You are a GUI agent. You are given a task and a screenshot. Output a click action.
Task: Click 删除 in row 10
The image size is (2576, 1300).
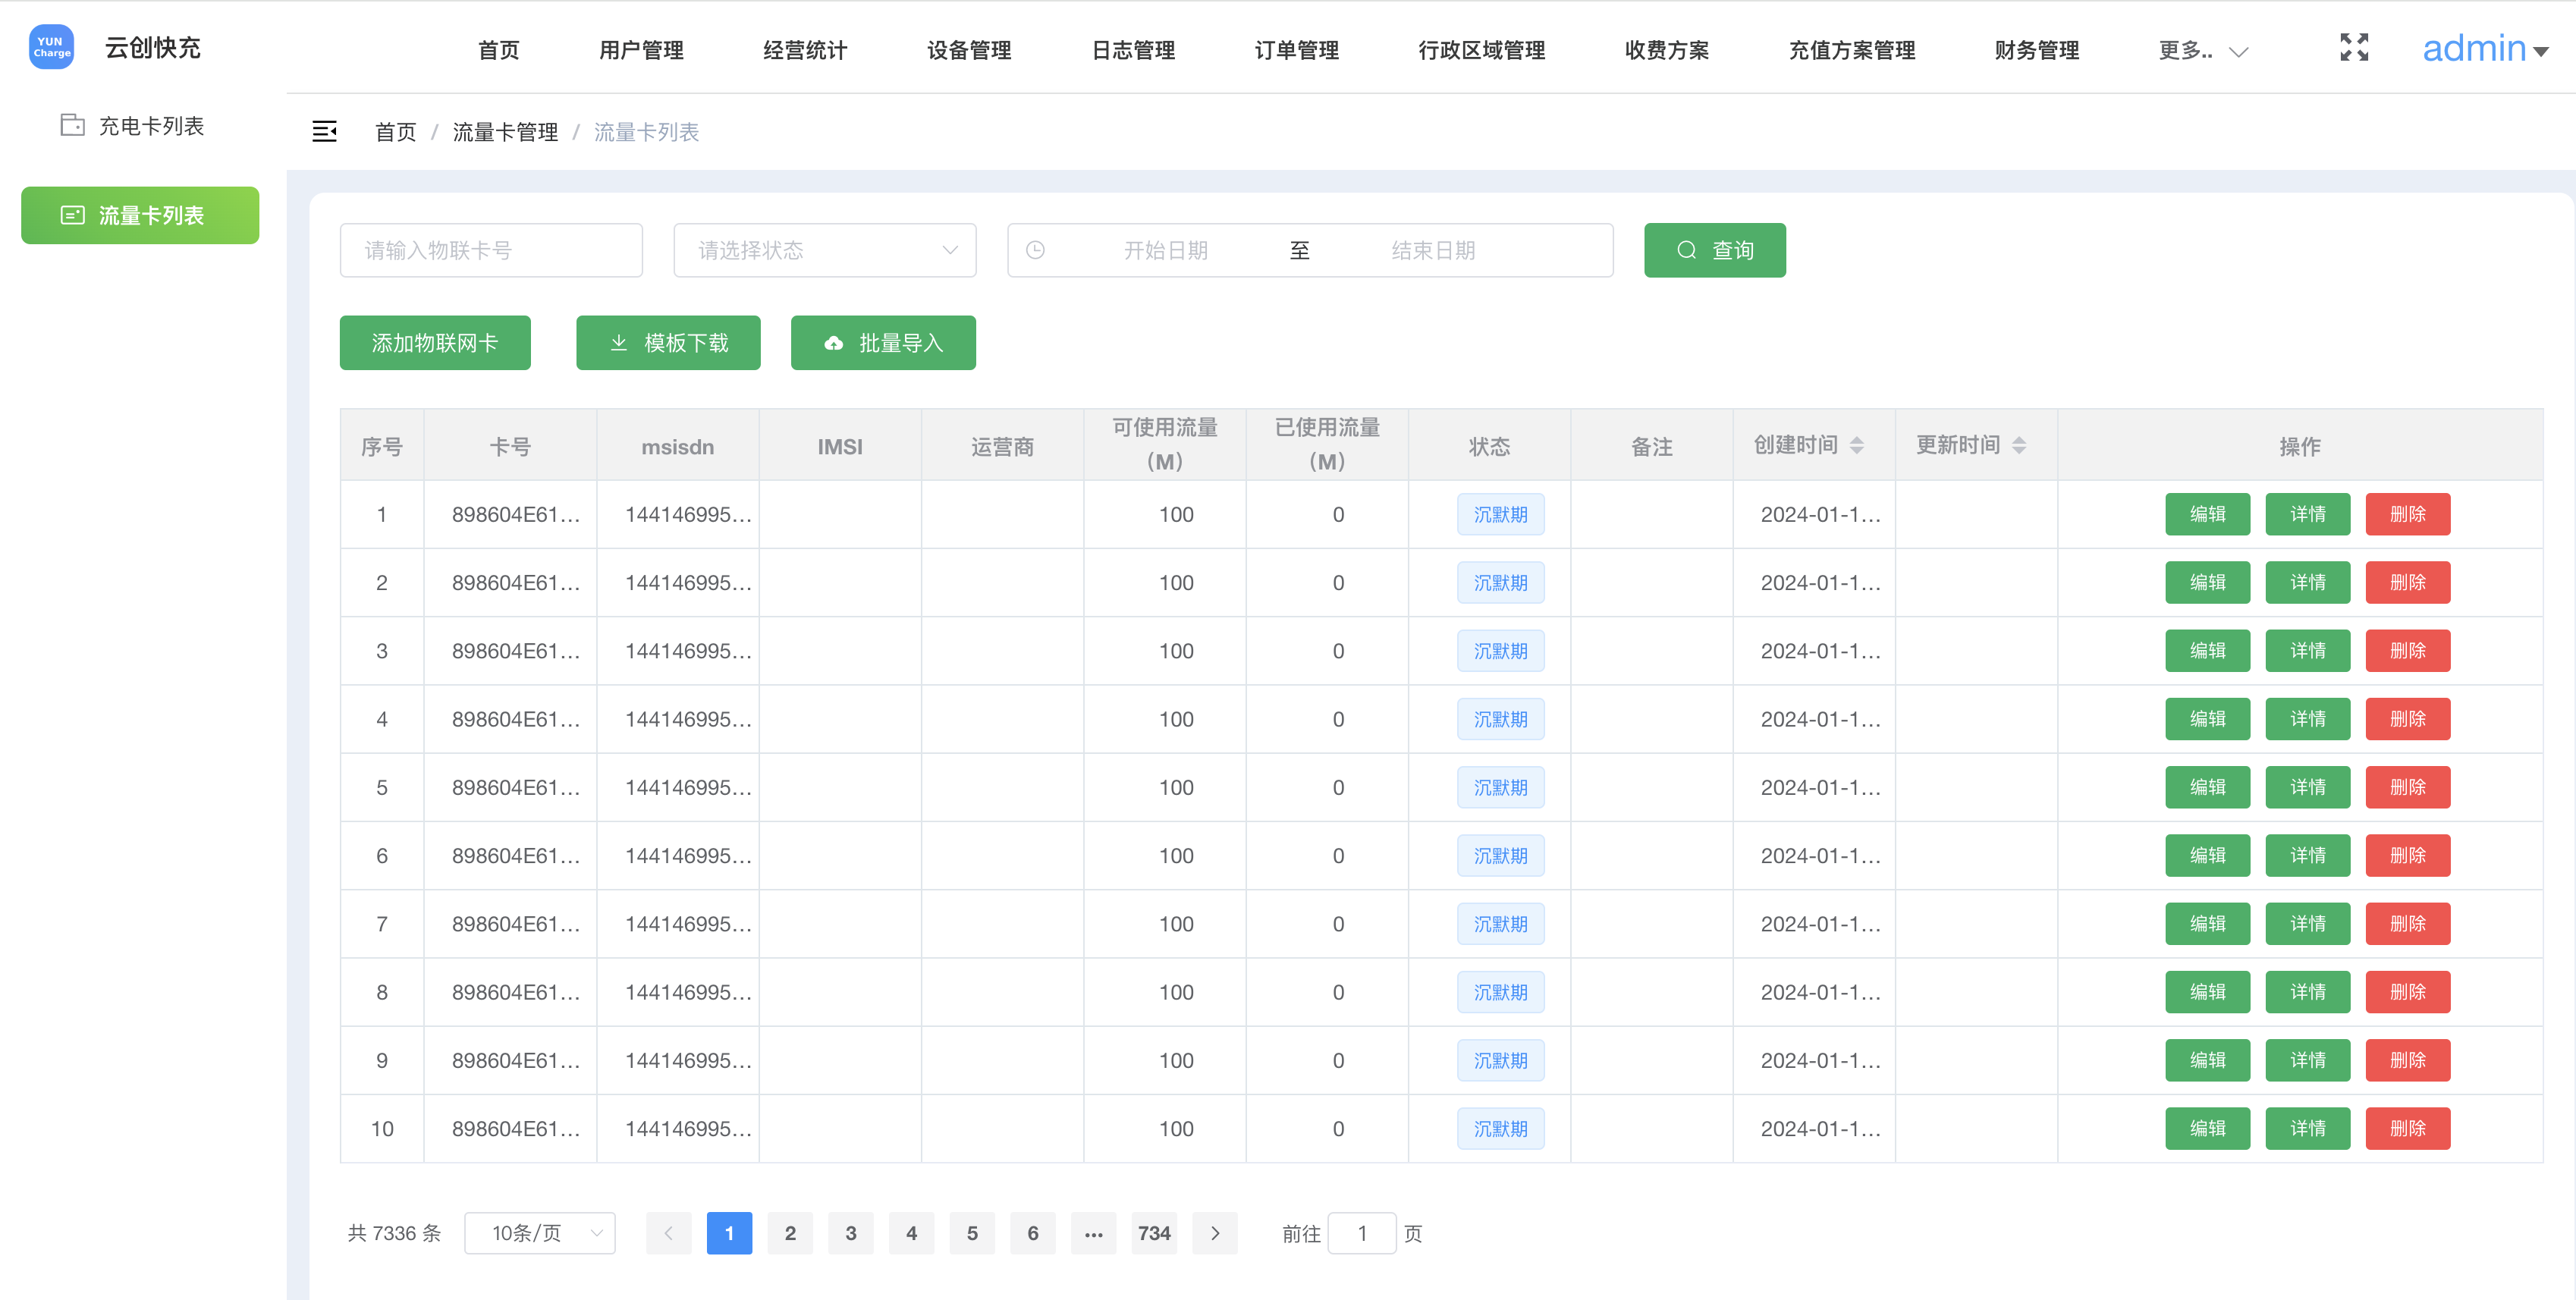pos(2407,1128)
